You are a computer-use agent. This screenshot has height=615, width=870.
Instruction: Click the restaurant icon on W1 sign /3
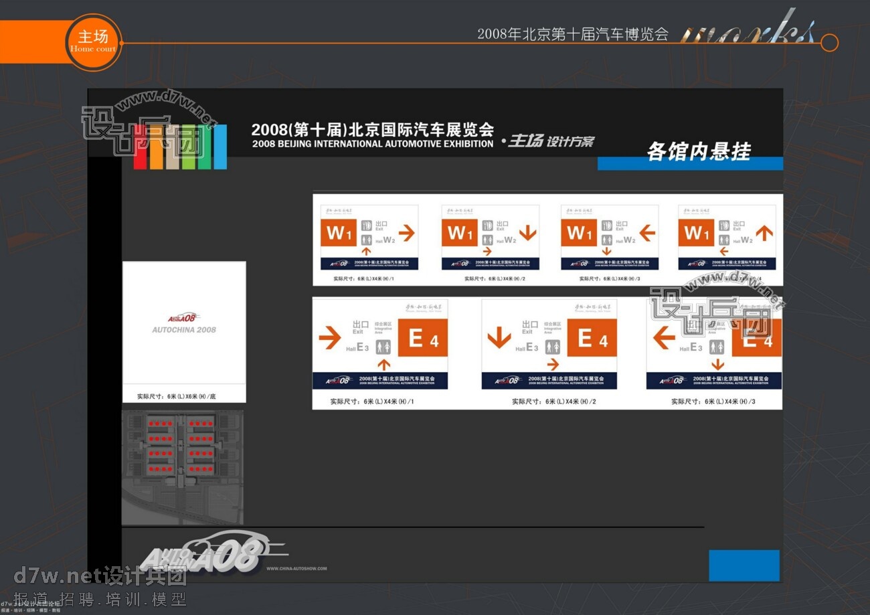(606, 226)
